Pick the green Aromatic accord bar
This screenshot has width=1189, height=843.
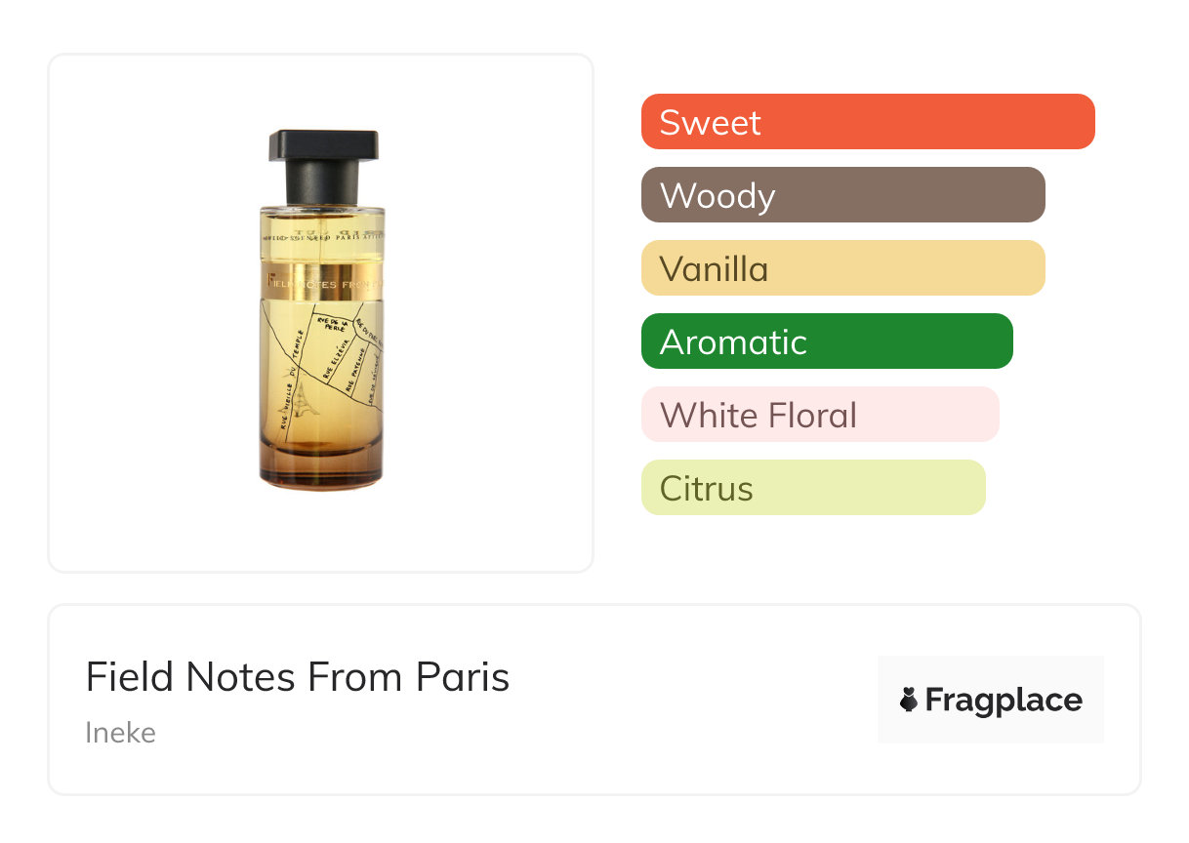827,341
